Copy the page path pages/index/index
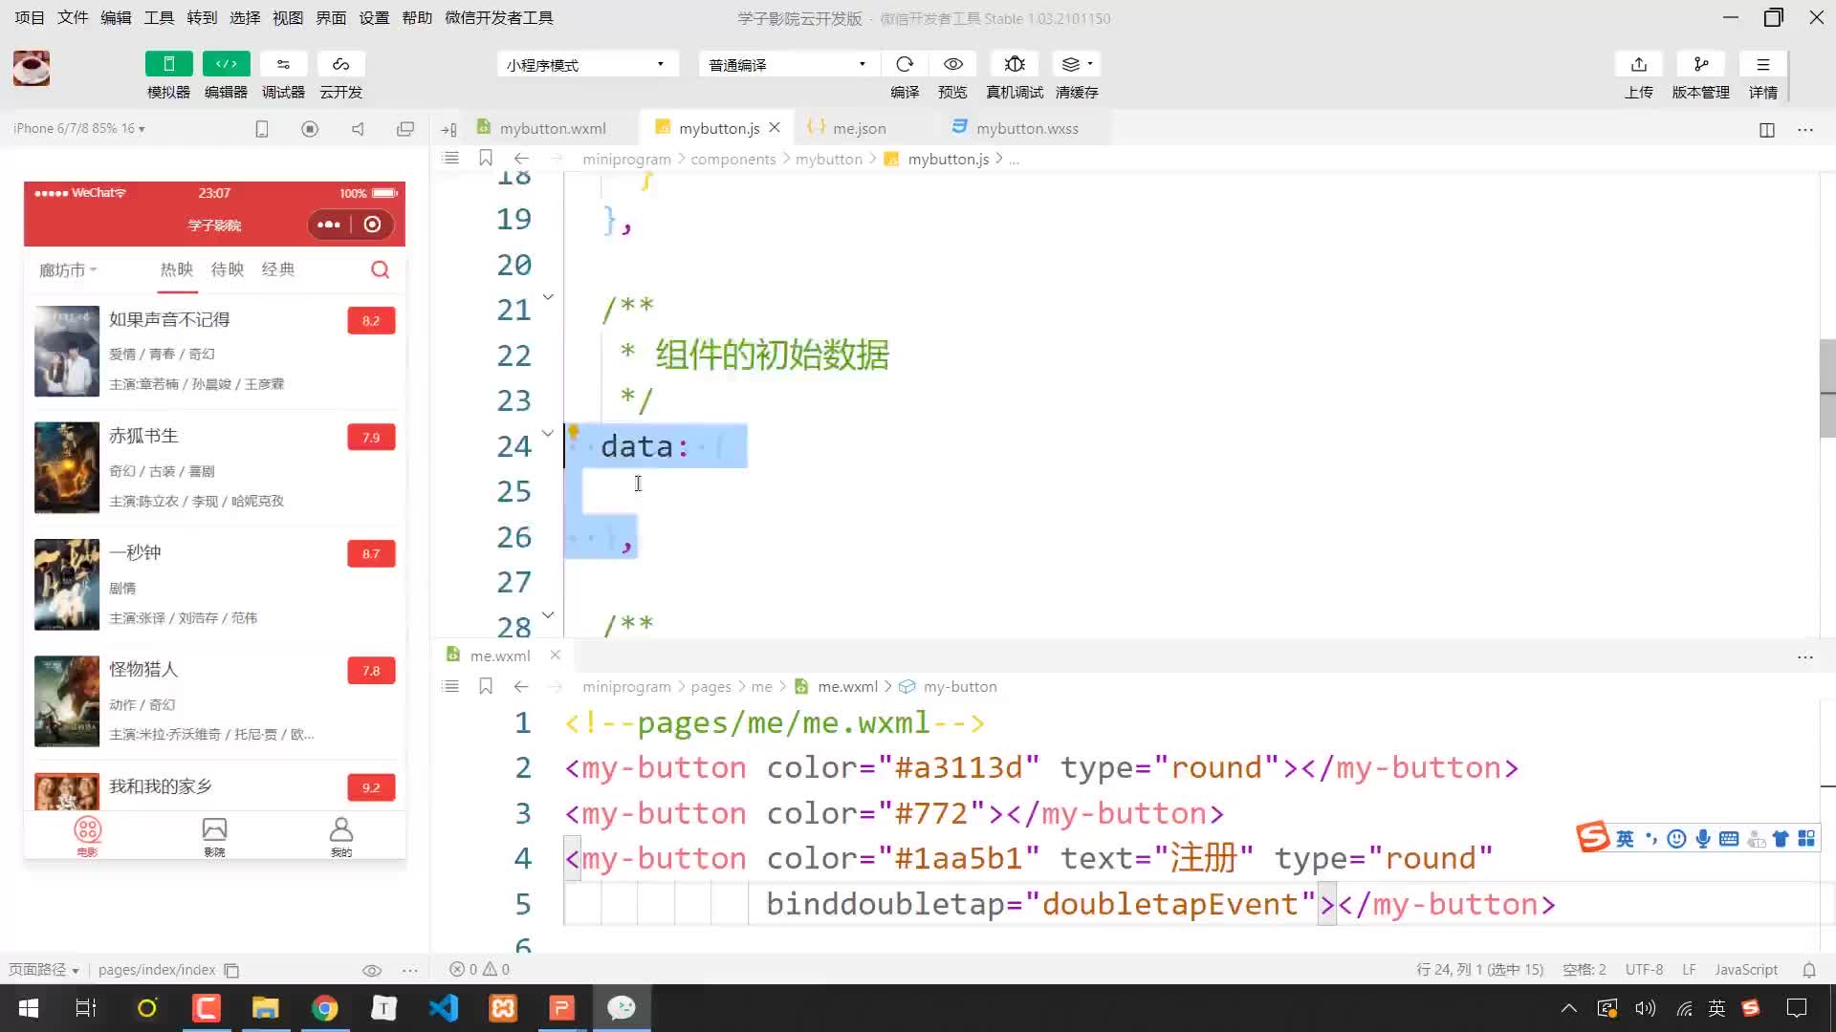Screen dimensions: 1836x1032 pyautogui.click(x=231, y=970)
